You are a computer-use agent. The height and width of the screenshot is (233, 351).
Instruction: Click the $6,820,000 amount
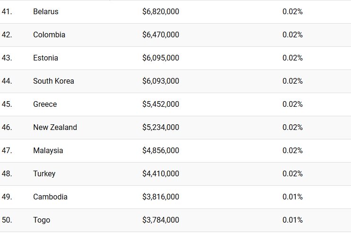[161, 11]
